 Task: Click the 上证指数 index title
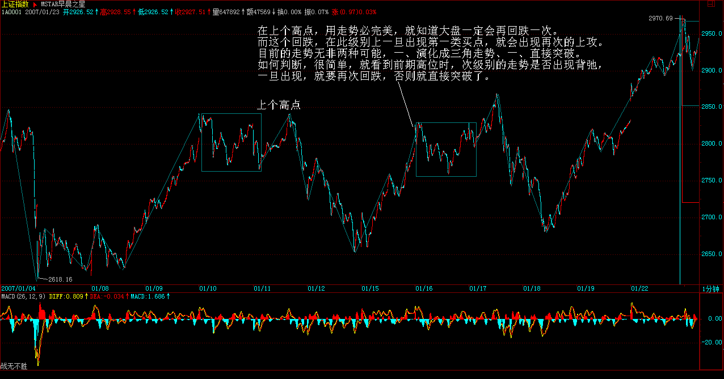coord(15,4)
